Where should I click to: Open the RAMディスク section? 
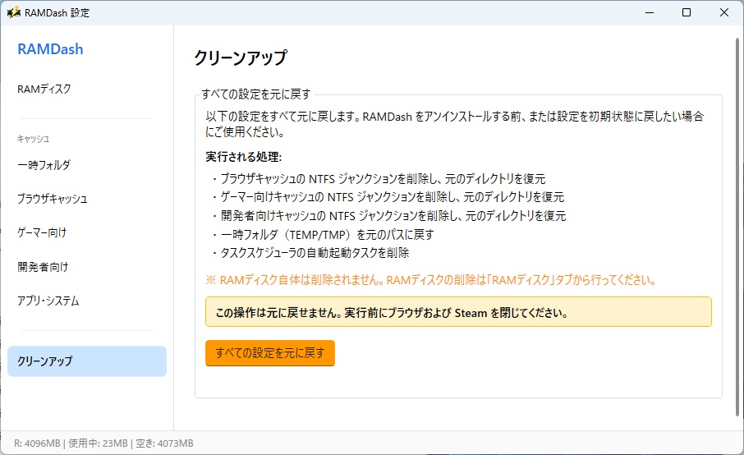44,90
